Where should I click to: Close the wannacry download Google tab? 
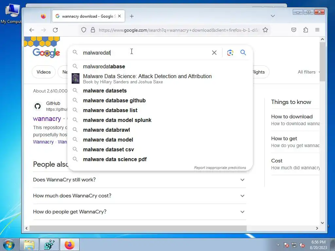coord(119,16)
